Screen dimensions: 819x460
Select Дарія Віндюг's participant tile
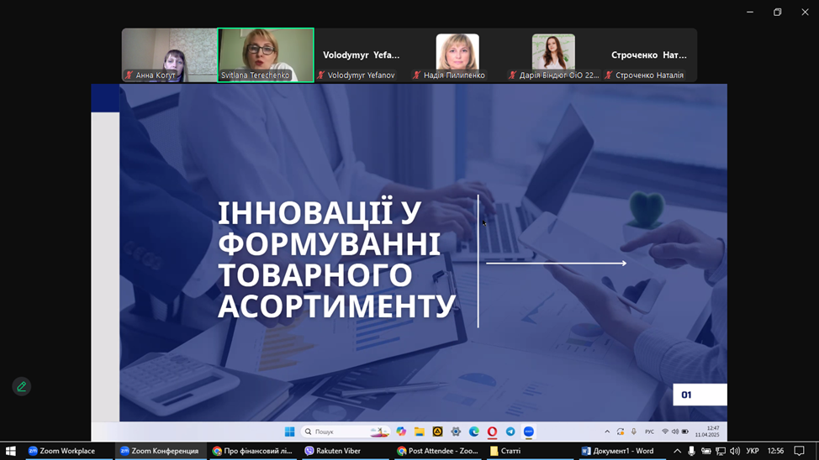(x=553, y=55)
